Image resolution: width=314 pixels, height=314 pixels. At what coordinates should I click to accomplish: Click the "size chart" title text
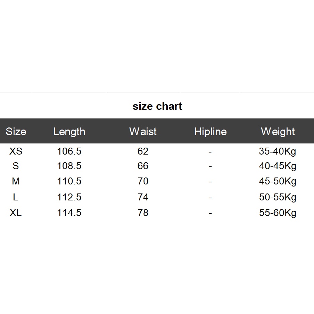pos(157,106)
